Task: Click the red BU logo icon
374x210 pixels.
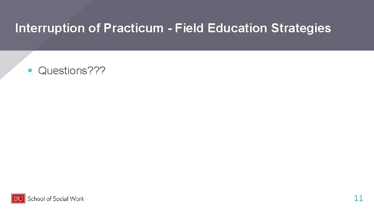Action: point(18,198)
